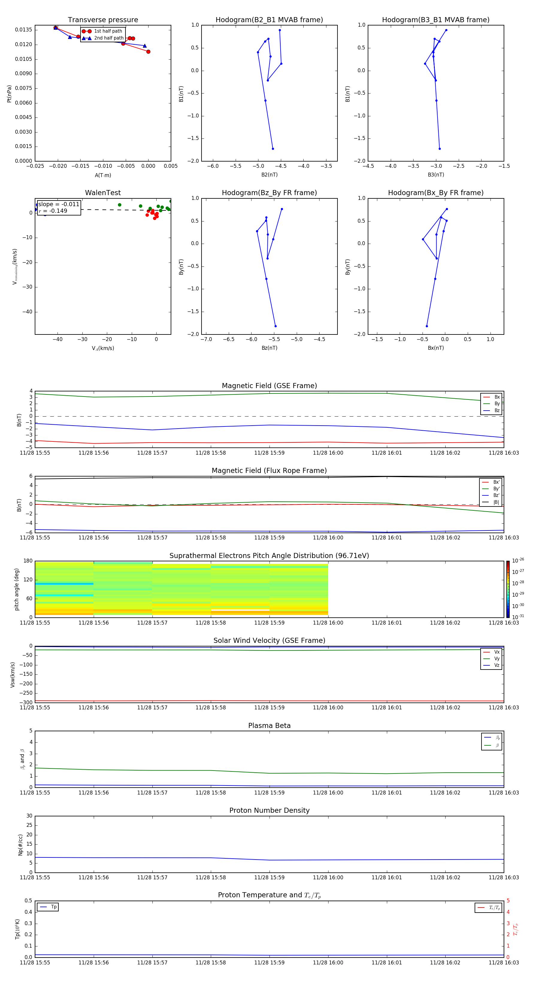Click the lowest data point in Bx_By hodogram
The image size is (539, 989).
tap(427, 326)
